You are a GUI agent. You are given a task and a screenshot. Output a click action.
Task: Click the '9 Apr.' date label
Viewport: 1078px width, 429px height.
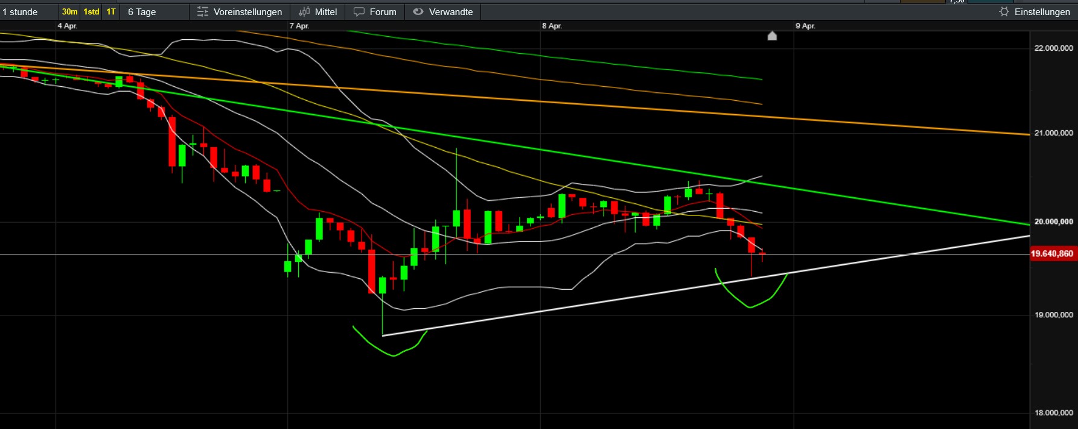[805, 26]
